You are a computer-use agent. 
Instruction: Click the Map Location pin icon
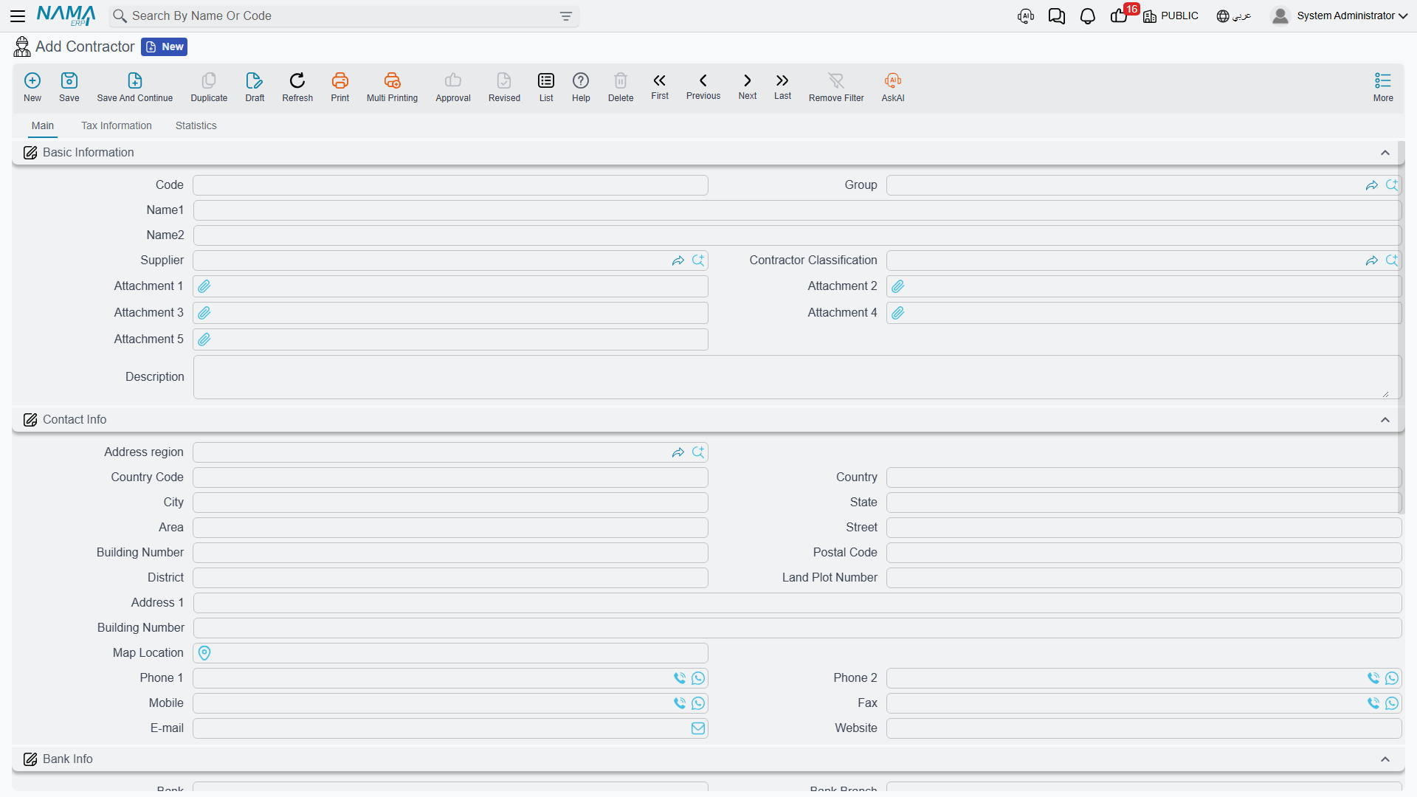point(204,653)
